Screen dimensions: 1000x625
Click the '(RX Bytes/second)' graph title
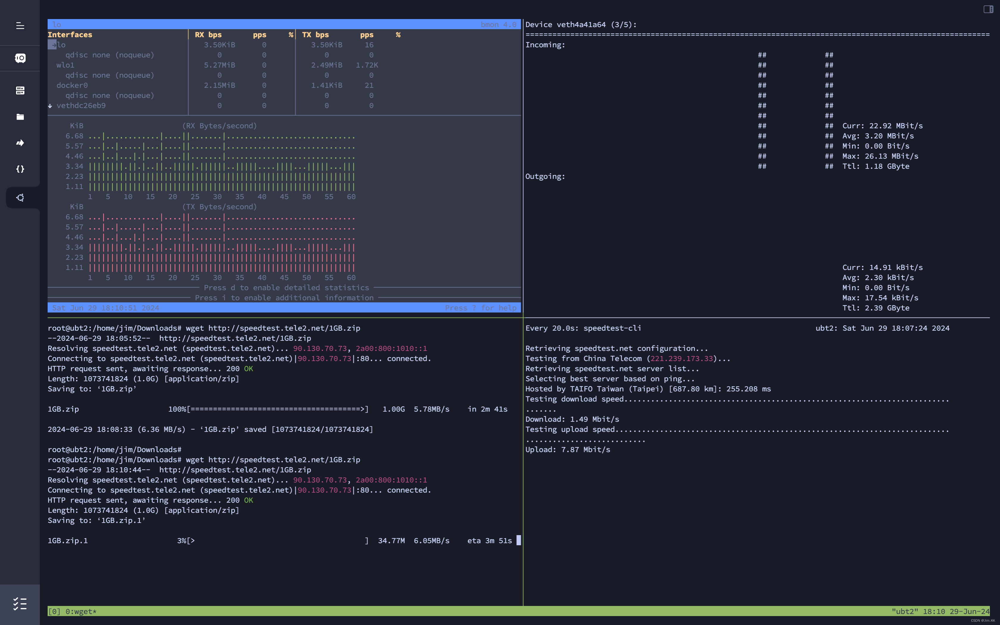pos(219,126)
